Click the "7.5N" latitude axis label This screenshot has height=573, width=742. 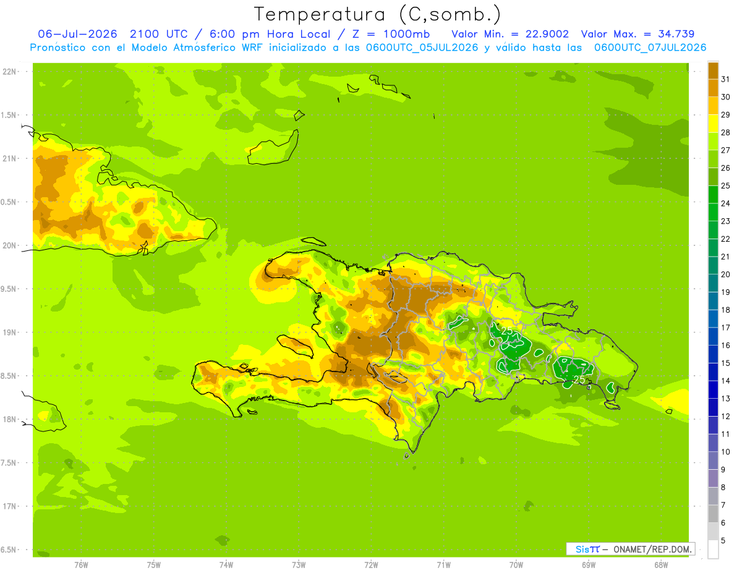point(9,462)
